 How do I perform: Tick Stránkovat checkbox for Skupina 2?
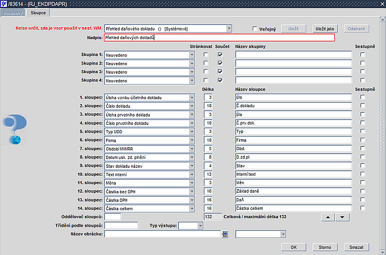click(206, 63)
